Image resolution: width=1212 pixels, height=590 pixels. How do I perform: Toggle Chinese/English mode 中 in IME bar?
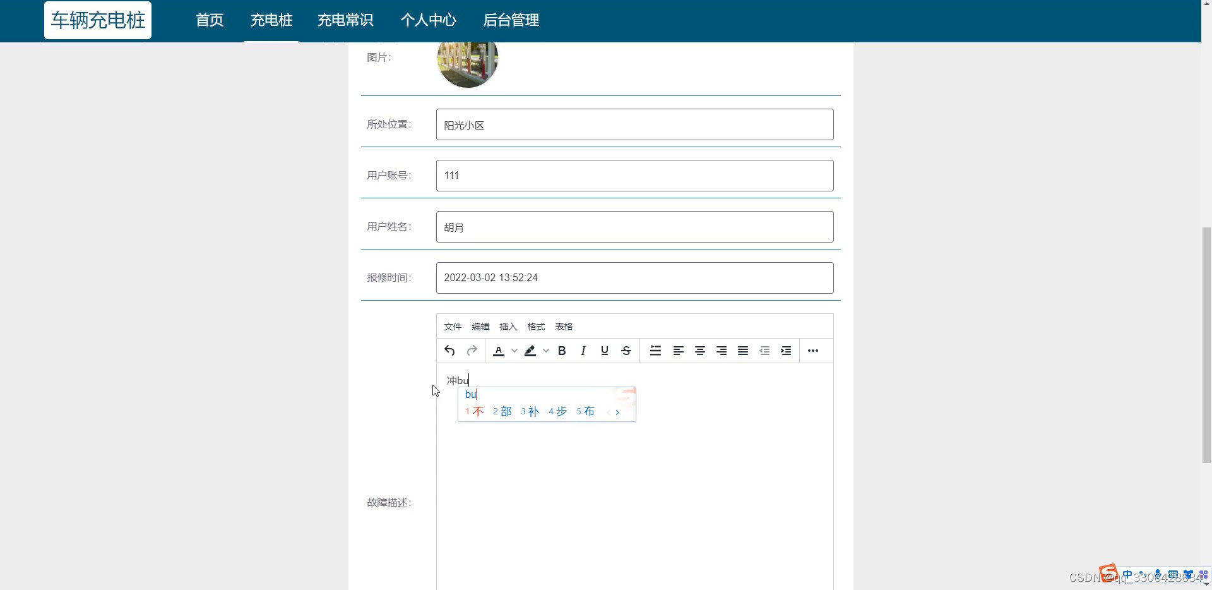click(1127, 575)
